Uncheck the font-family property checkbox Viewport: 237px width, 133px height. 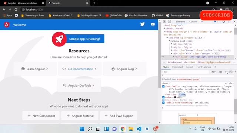tap(163, 86)
